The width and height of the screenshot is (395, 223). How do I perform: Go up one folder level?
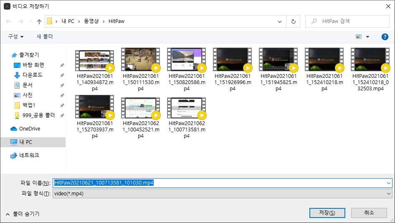39,21
